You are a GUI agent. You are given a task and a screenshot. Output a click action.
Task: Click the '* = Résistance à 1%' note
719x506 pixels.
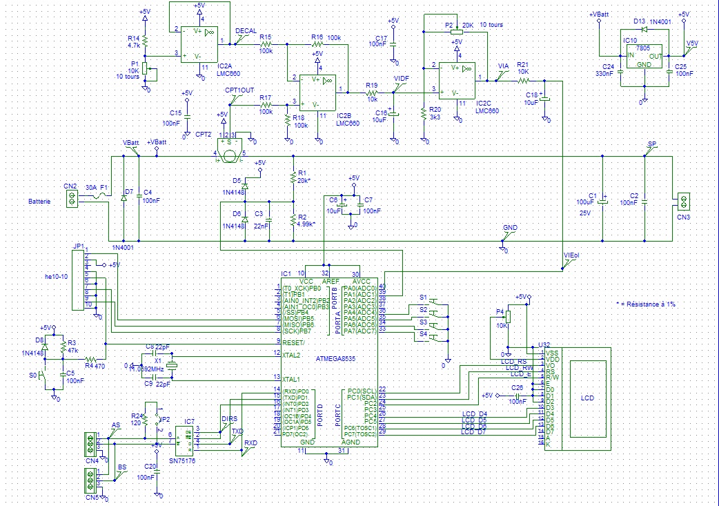tap(646, 304)
